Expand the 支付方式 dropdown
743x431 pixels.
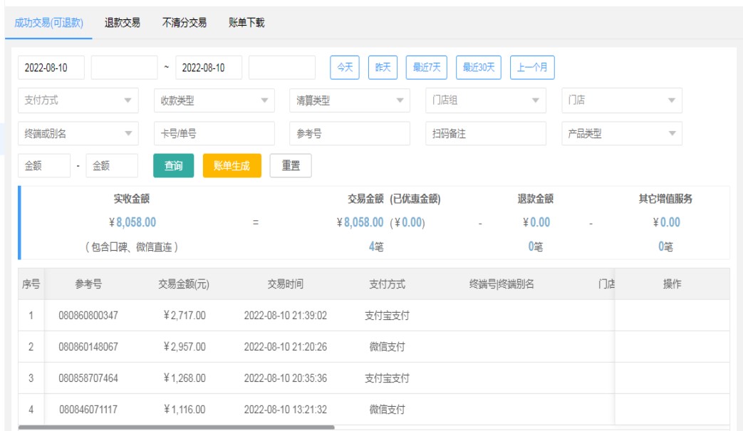tap(78, 100)
